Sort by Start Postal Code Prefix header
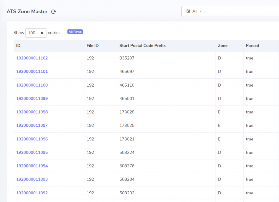Viewport: 279px width, 202px height. 142,45
